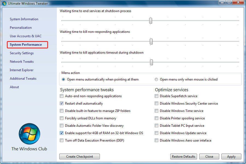The height and width of the screenshot is (164, 246).
Task: Apply the tweak settings
Action: (231, 157)
